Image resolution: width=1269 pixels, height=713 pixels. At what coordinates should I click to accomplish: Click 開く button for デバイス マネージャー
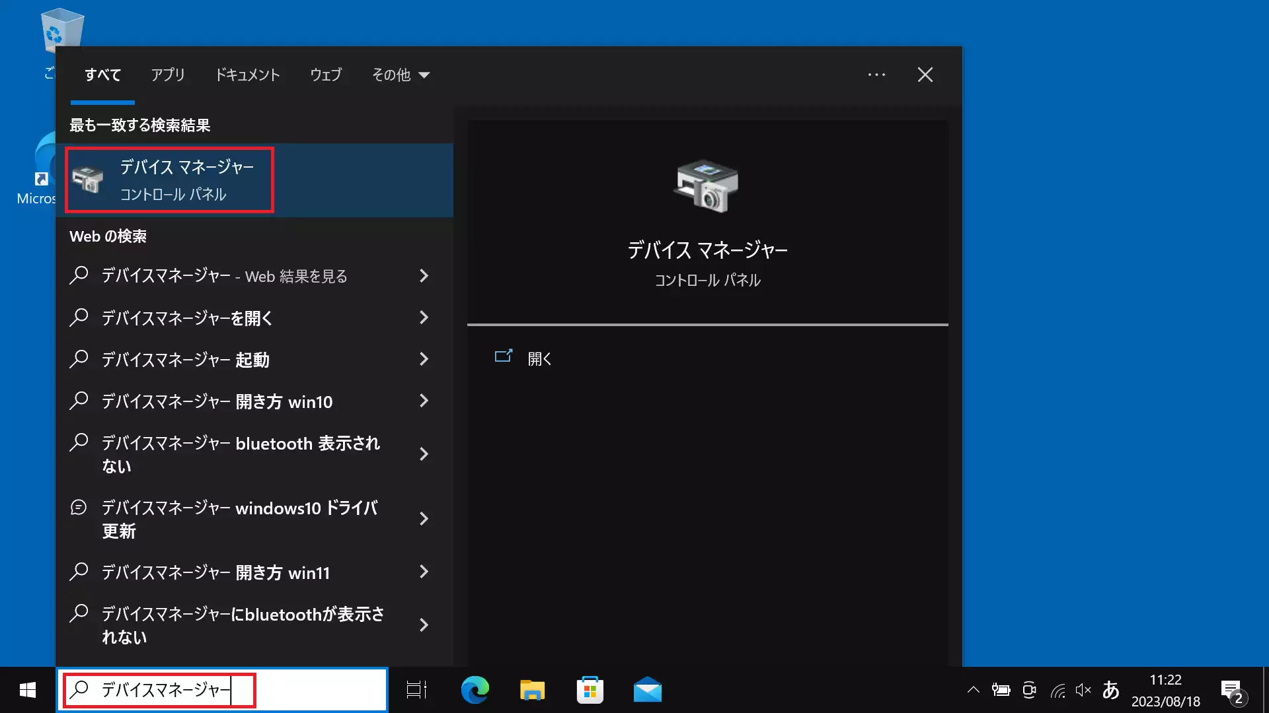point(539,358)
